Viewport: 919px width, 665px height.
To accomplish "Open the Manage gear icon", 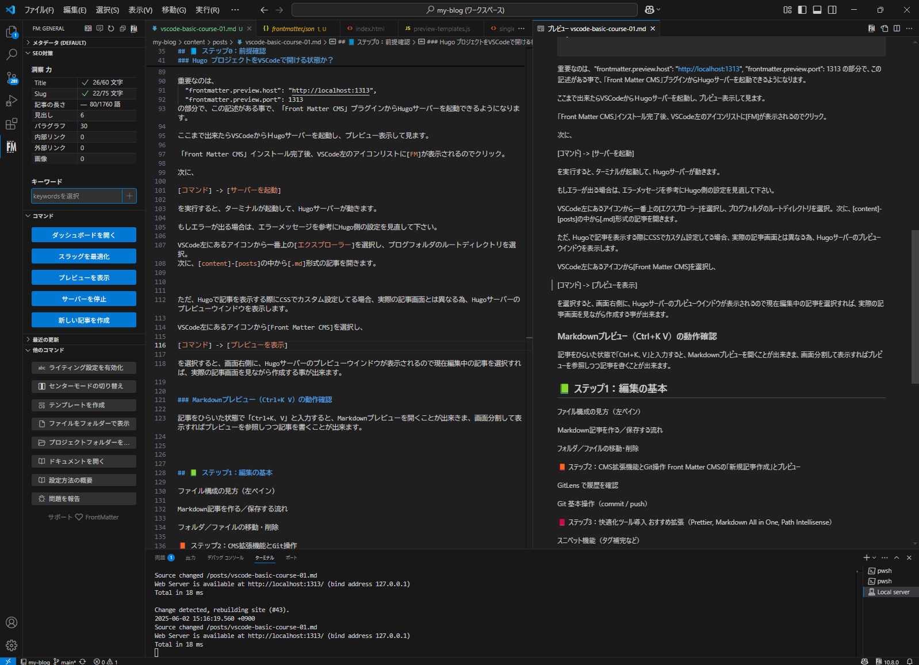I will 12,645.
